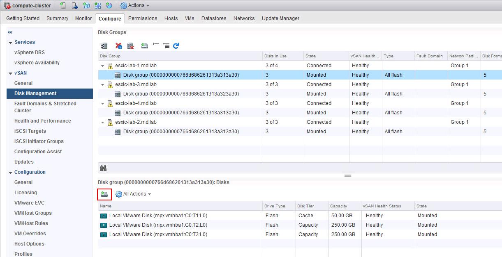Collapse the esxic-lab-2.md.lab host row

[x=102, y=122]
